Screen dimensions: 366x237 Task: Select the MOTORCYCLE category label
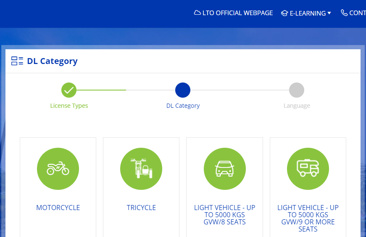pyautogui.click(x=58, y=208)
